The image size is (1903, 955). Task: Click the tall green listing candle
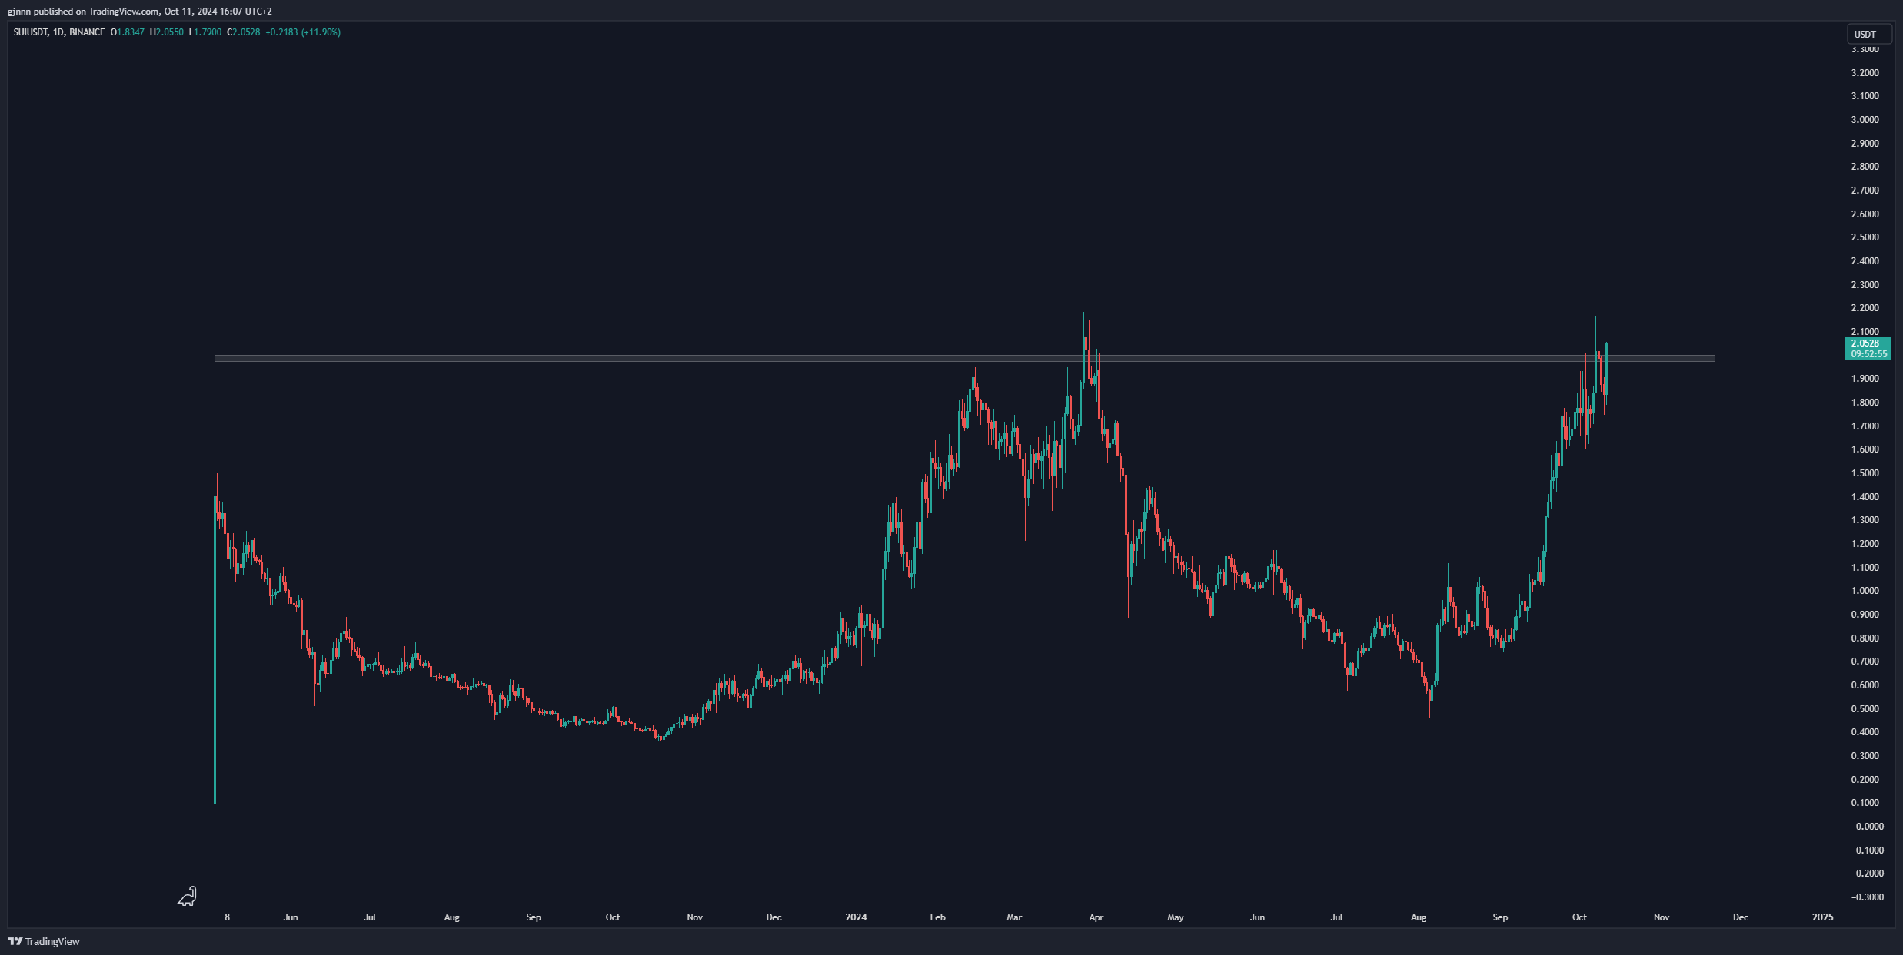(x=215, y=649)
